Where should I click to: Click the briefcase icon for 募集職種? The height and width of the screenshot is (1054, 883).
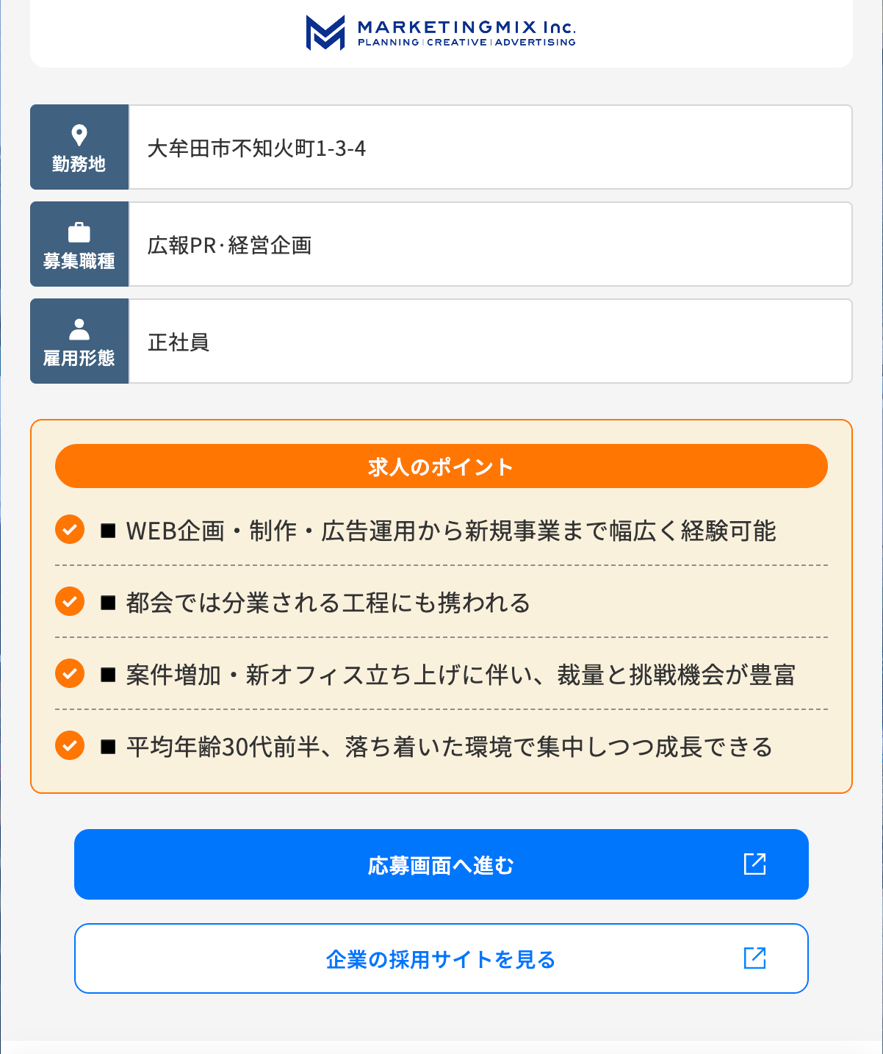[79, 232]
